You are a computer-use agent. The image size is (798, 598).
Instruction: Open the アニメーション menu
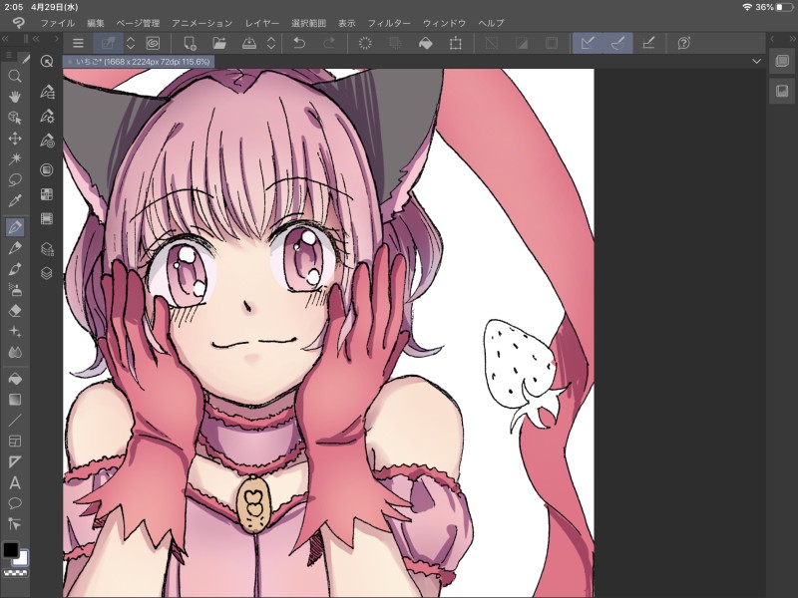pos(202,23)
